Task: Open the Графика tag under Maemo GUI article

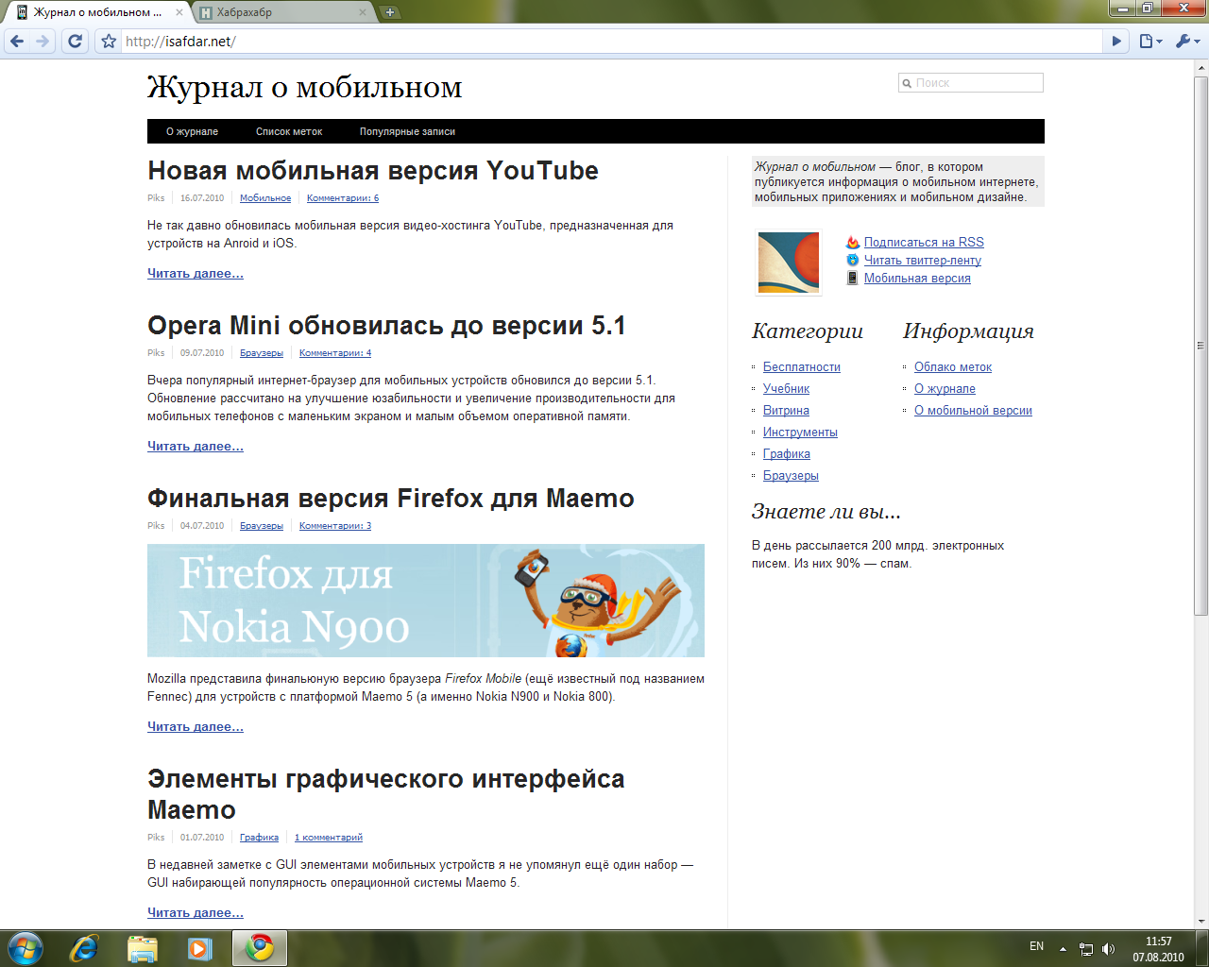Action: (259, 838)
